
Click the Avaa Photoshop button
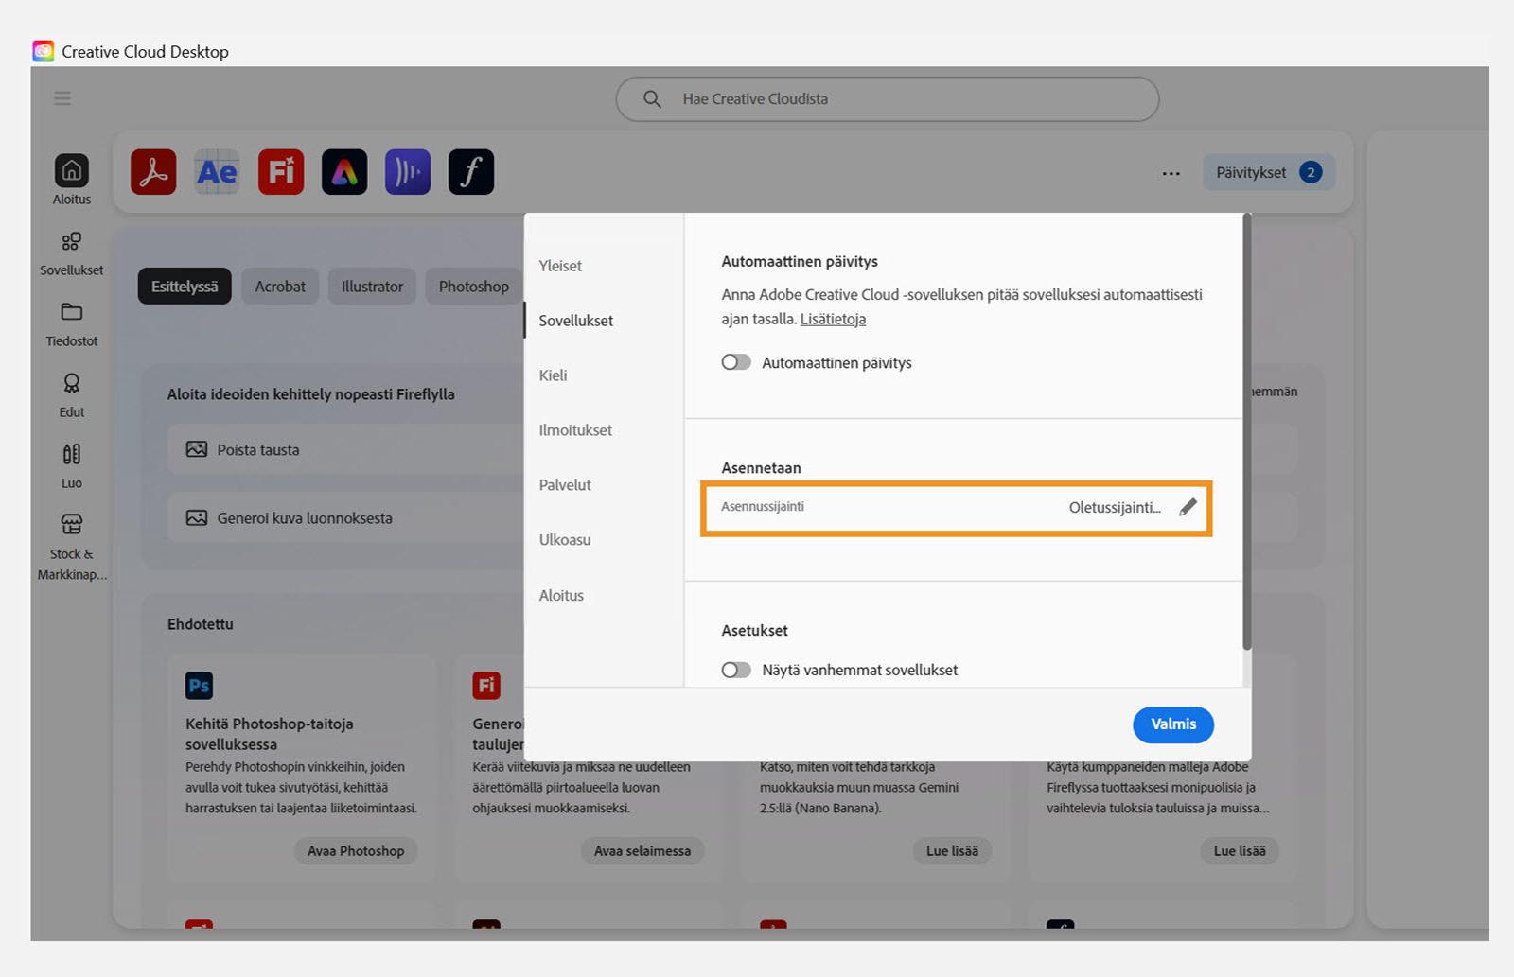pyautogui.click(x=356, y=851)
